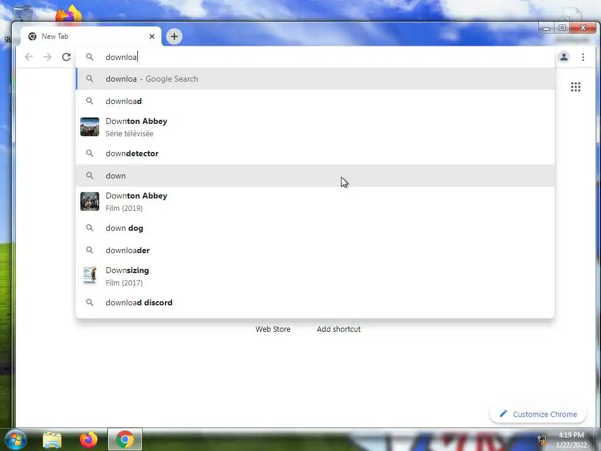Pick the 'downdetector' suggestion
Screen dimensions: 601x451
tap(315, 153)
